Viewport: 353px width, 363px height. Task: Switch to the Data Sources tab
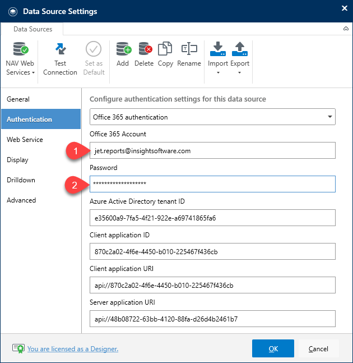(x=33, y=29)
